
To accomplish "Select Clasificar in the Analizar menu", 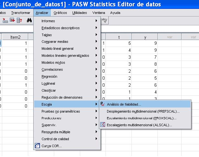I will [x=67, y=90].
